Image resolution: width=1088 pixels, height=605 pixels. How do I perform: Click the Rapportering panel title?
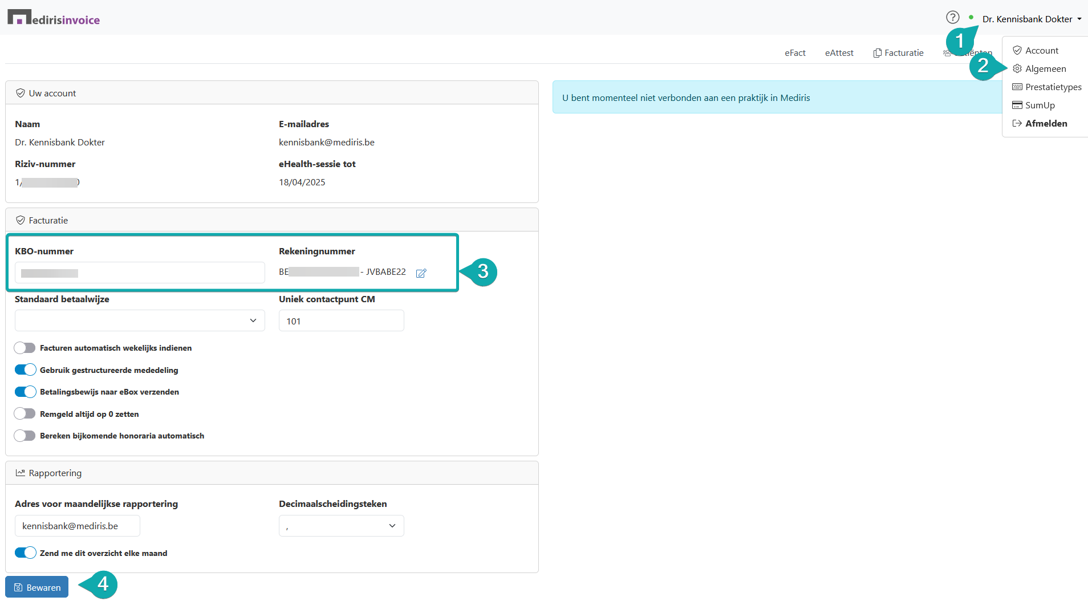pyautogui.click(x=55, y=473)
